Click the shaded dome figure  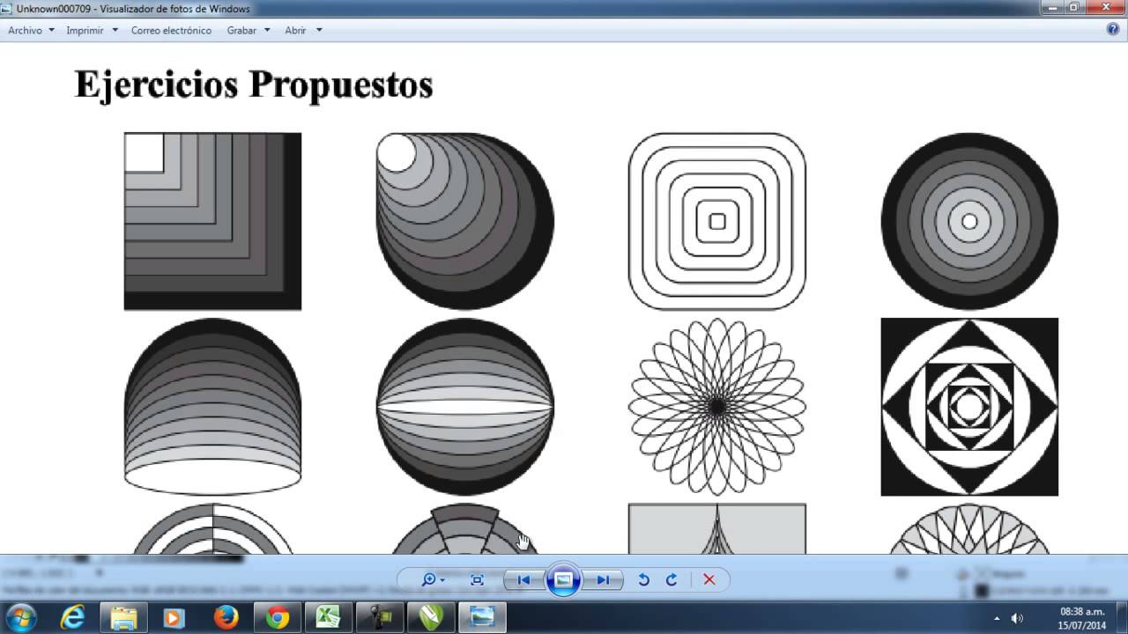pyautogui.click(x=212, y=406)
